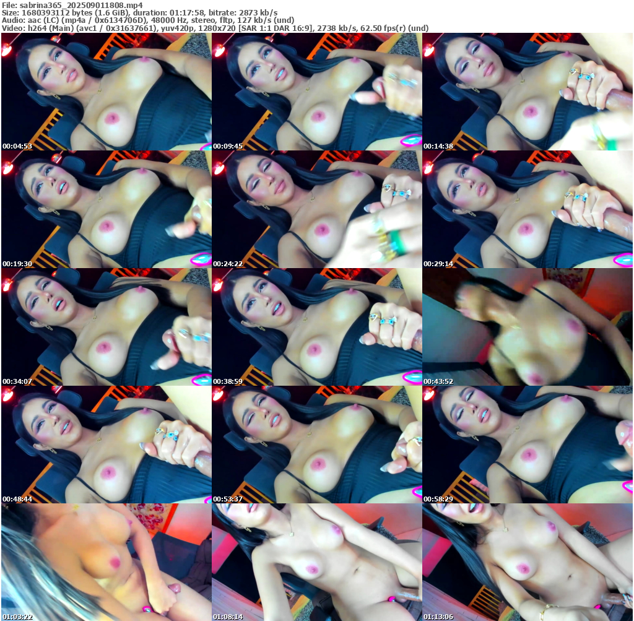Click the thumbnail labeled 00:48:44
The width and height of the screenshot is (634, 621).
pos(106,445)
